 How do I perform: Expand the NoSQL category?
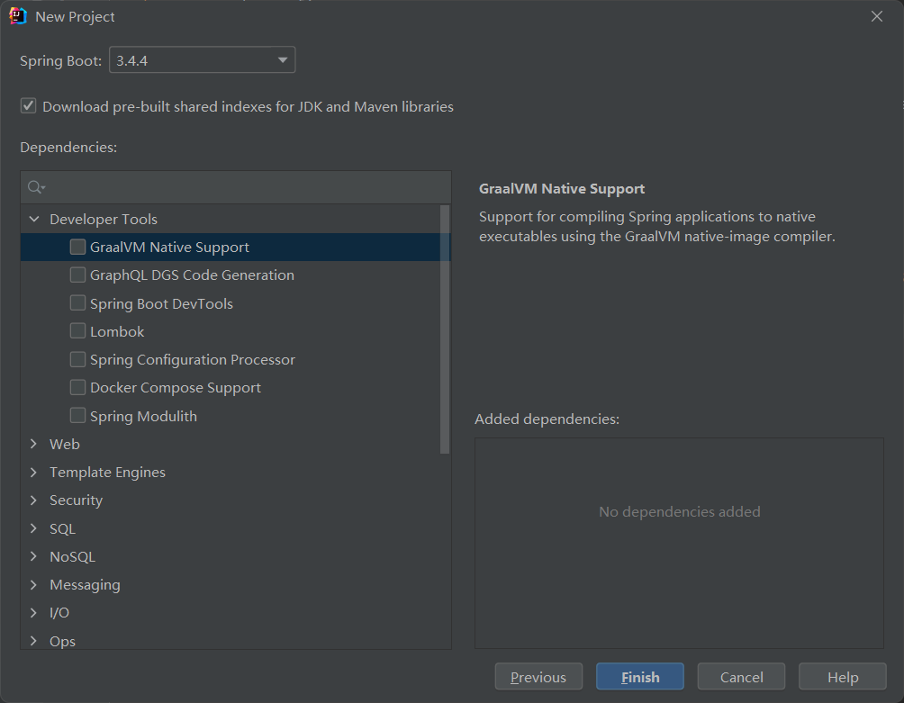tap(33, 556)
